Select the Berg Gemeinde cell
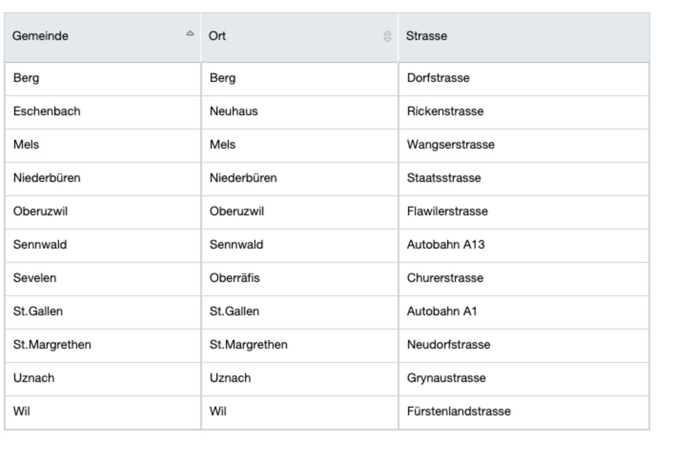 pyautogui.click(x=26, y=78)
